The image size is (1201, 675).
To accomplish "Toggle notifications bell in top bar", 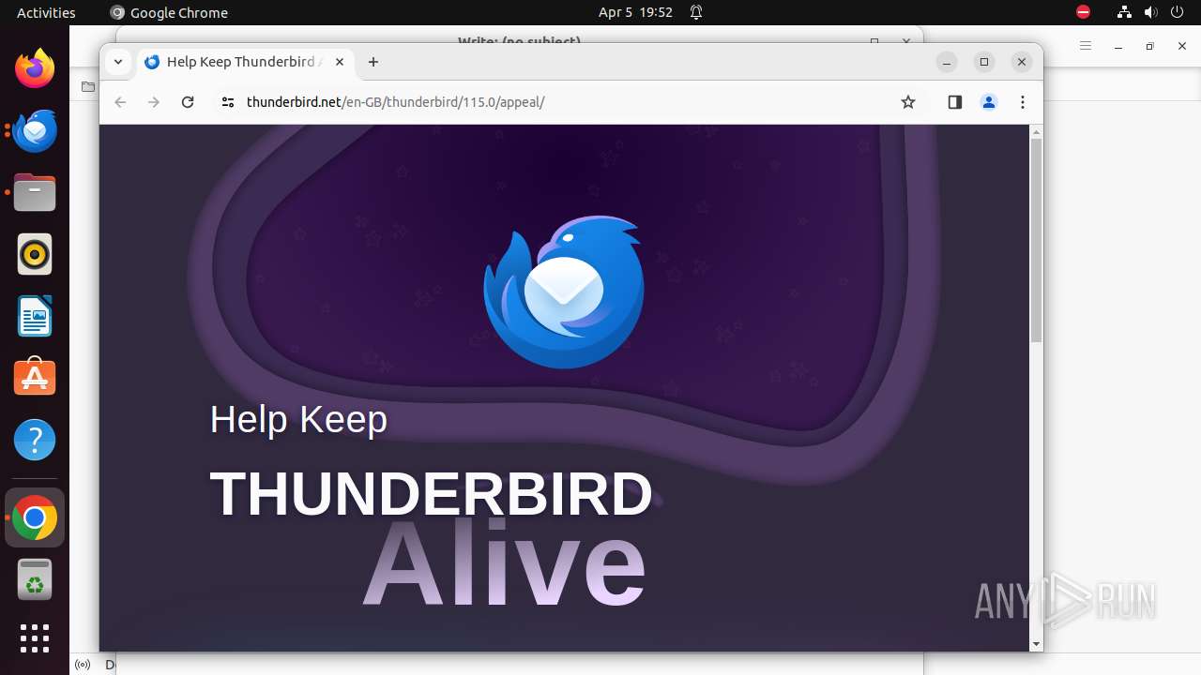I will point(696,12).
